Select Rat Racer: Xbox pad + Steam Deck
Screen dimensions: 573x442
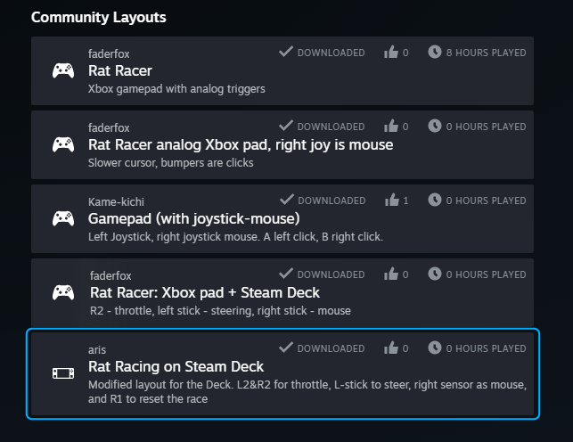(x=205, y=292)
